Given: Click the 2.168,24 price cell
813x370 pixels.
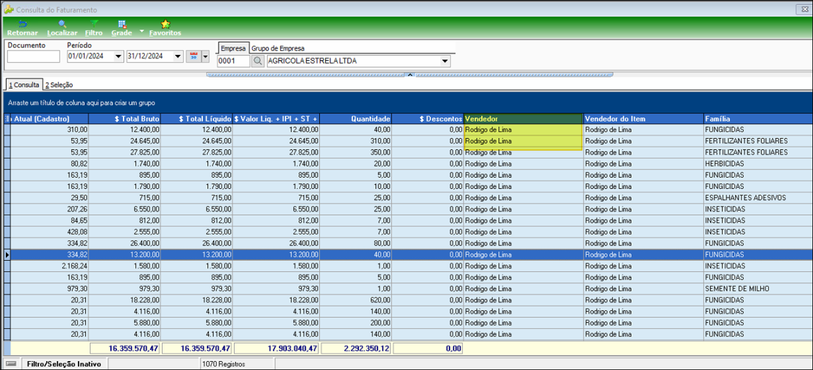Looking at the screenshot, I should pyautogui.click(x=50, y=266).
